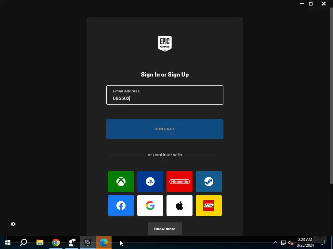Screen dimensions: 333x249
Task: Choose the PlayStation Network sign-in icon
Action: coord(150,182)
